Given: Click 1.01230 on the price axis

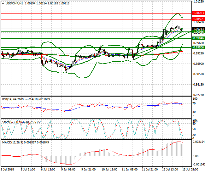Looking at the screenshot, I should tap(198, 2).
